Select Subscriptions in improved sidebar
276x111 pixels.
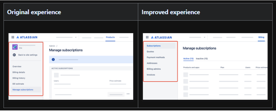click(160, 46)
